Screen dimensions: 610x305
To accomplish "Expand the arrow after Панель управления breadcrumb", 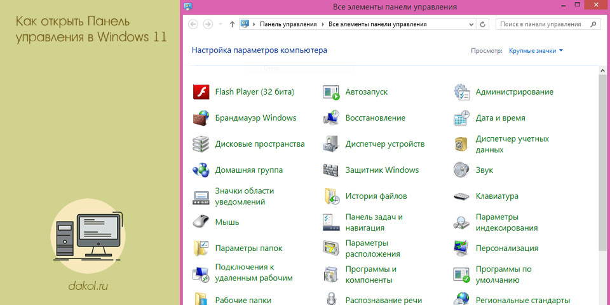I will (x=323, y=24).
